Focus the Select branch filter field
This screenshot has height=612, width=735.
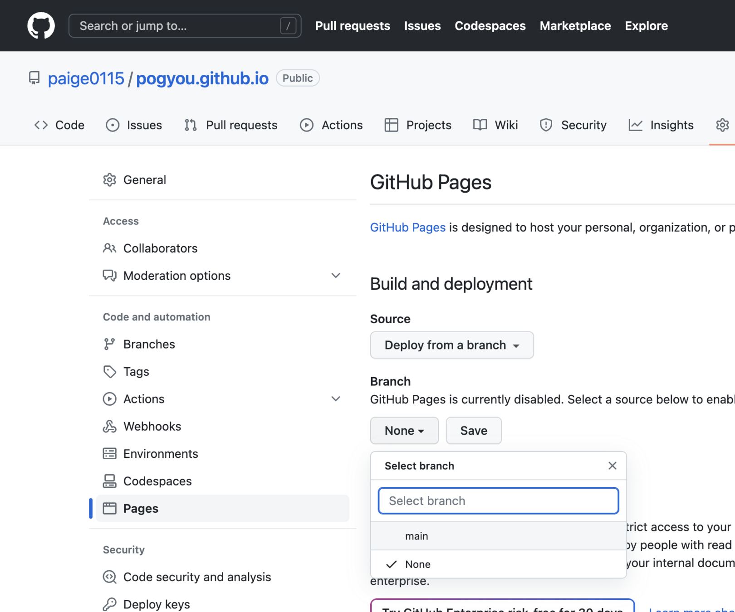[498, 501]
